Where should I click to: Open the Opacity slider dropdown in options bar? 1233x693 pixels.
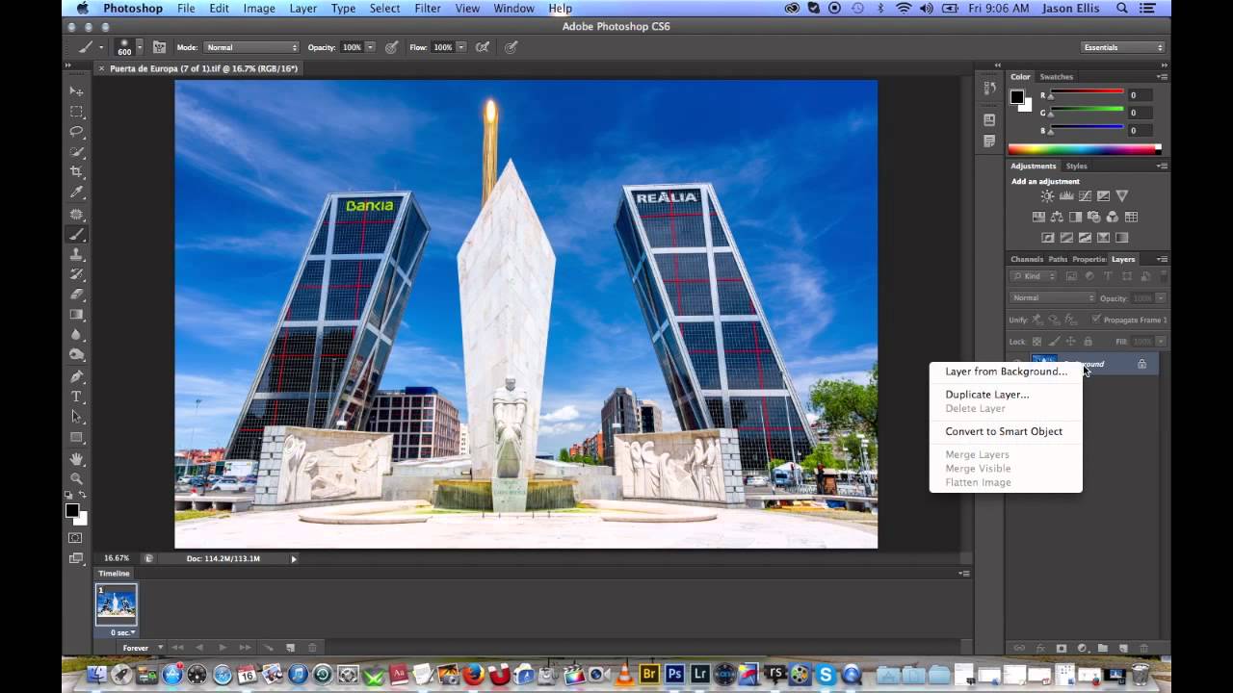coord(371,47)
